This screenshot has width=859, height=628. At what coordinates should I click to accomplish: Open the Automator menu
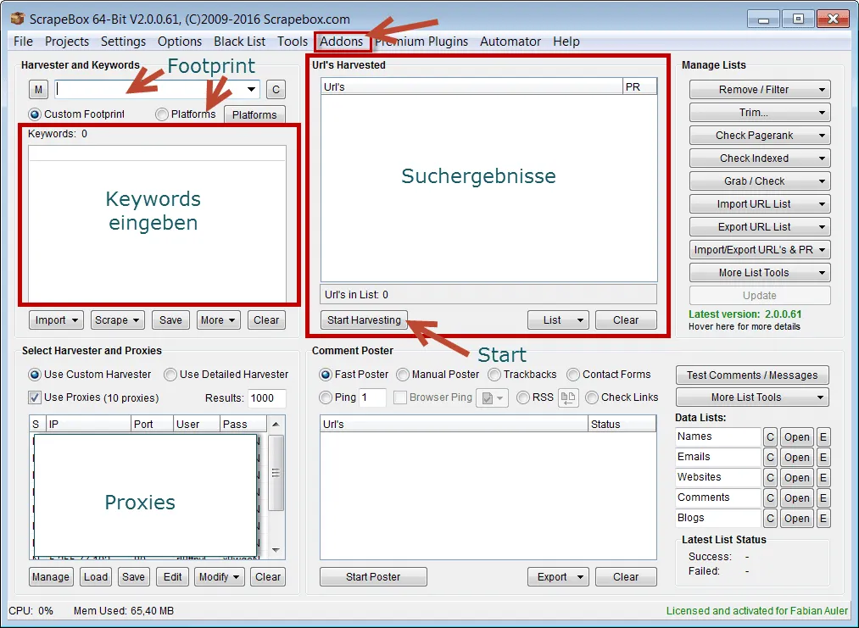510,42
